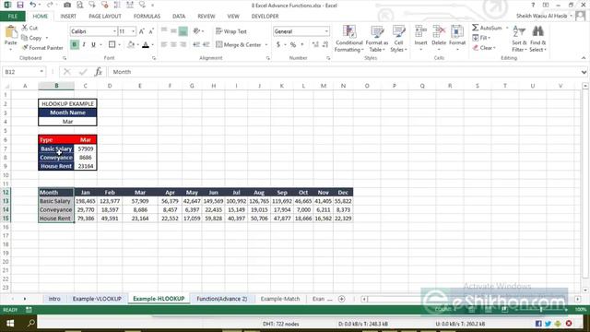This screenshot has height=332, width=590.
Task: Select cell containing Mar month name
Action: coord(67,122)
